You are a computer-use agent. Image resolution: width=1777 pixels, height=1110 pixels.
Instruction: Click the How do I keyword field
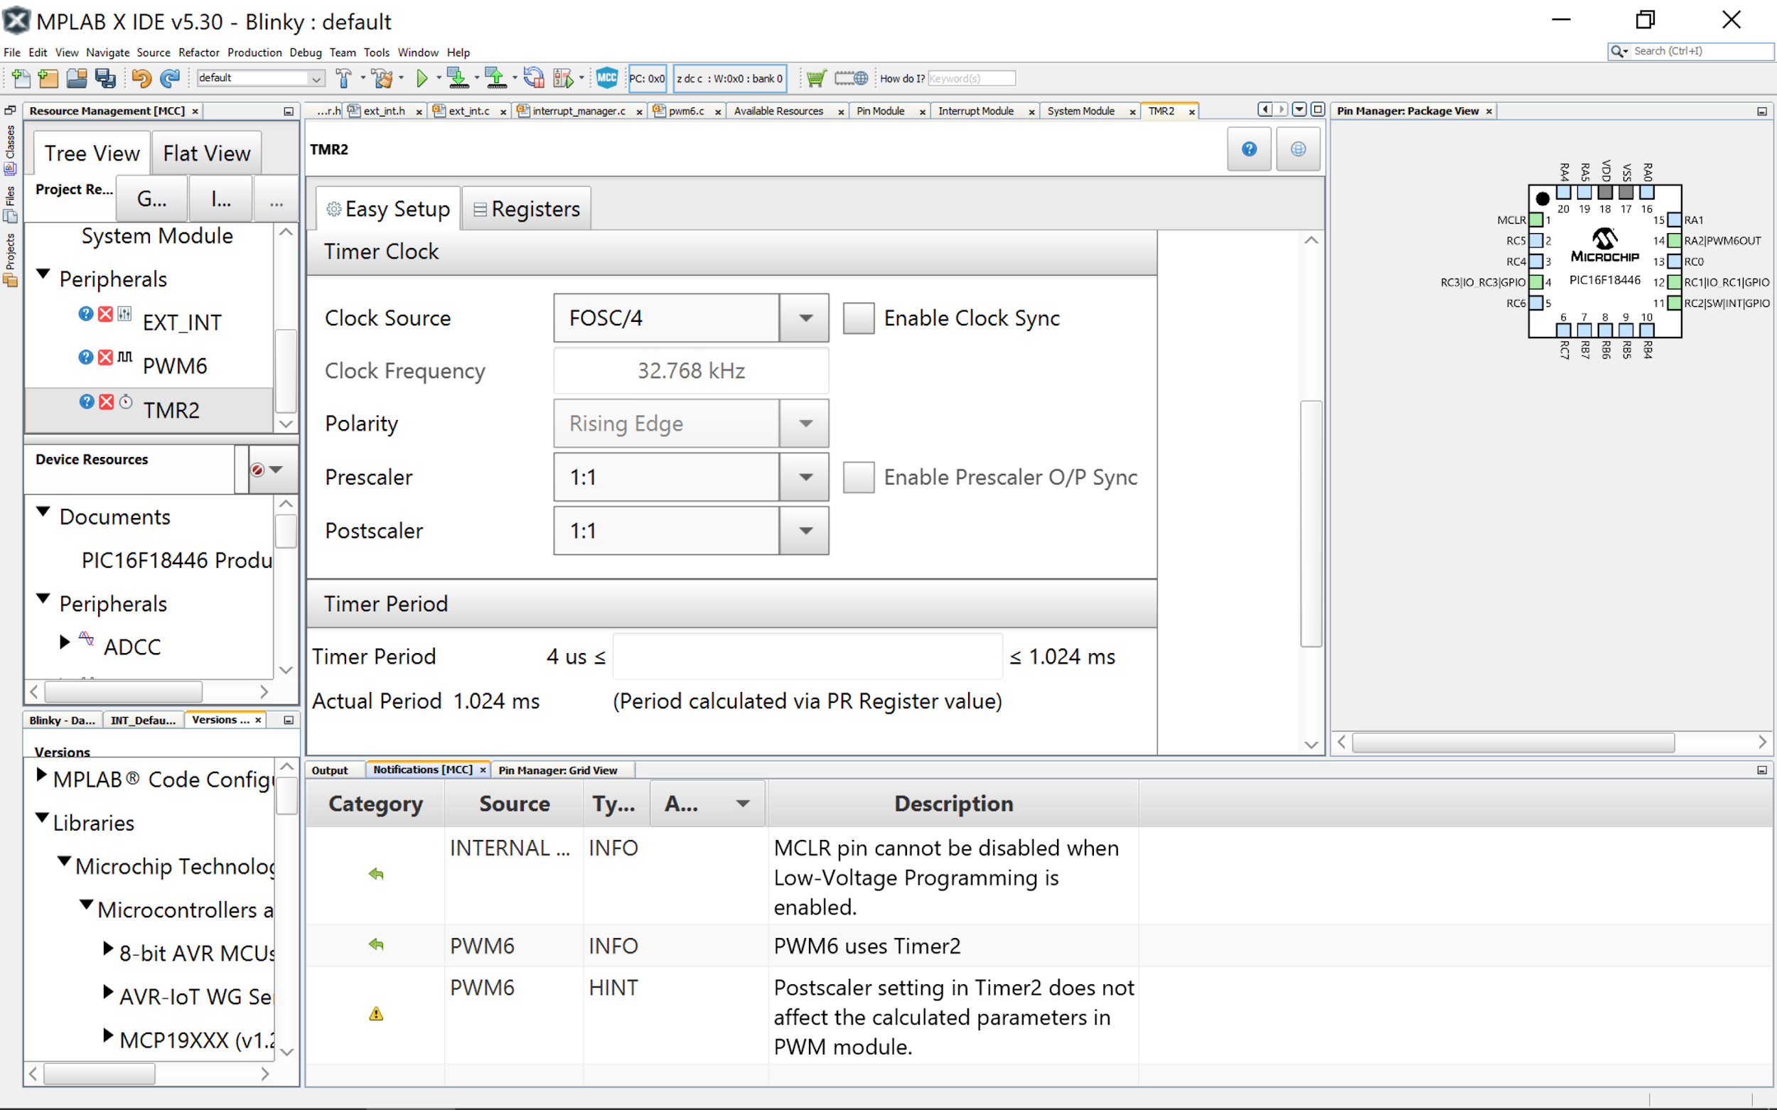click(971, 78)
